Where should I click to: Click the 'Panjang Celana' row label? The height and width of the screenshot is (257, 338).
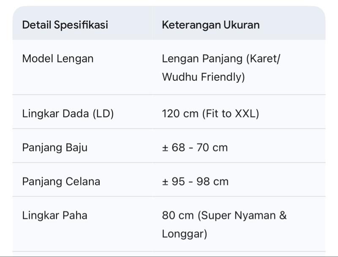61,181
